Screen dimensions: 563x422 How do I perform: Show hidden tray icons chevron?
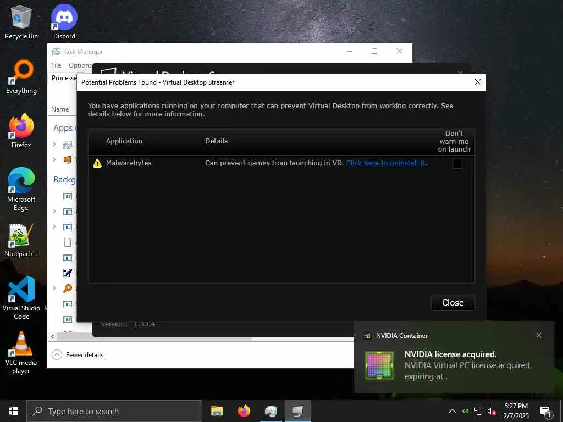pyautogui.click(x=452, y=411)
